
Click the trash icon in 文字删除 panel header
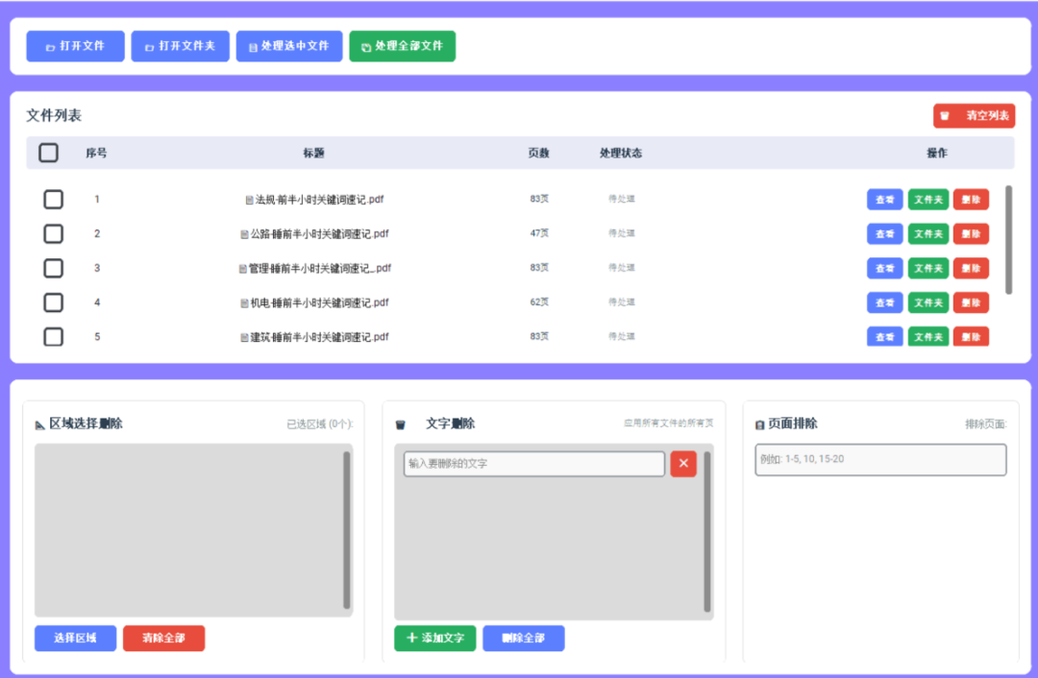(401, 423)
